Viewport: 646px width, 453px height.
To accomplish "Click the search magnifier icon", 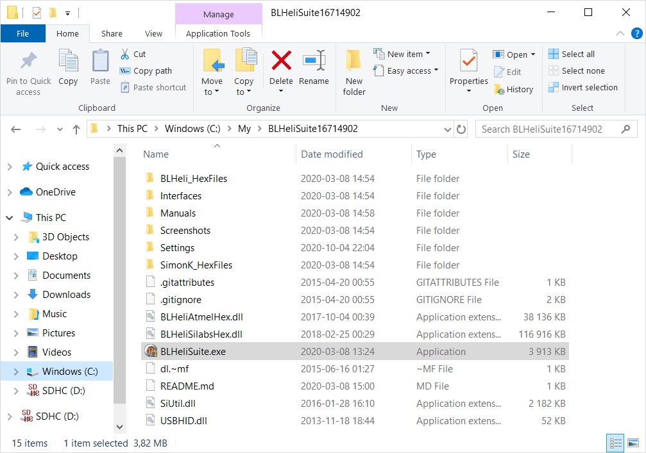I will coord(626,129).
